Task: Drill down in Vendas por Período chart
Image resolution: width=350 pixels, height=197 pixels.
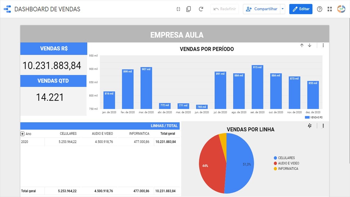Action: [x=310, y=45]
